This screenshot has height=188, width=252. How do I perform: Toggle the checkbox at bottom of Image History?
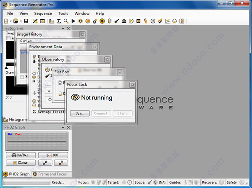[22, 77]
